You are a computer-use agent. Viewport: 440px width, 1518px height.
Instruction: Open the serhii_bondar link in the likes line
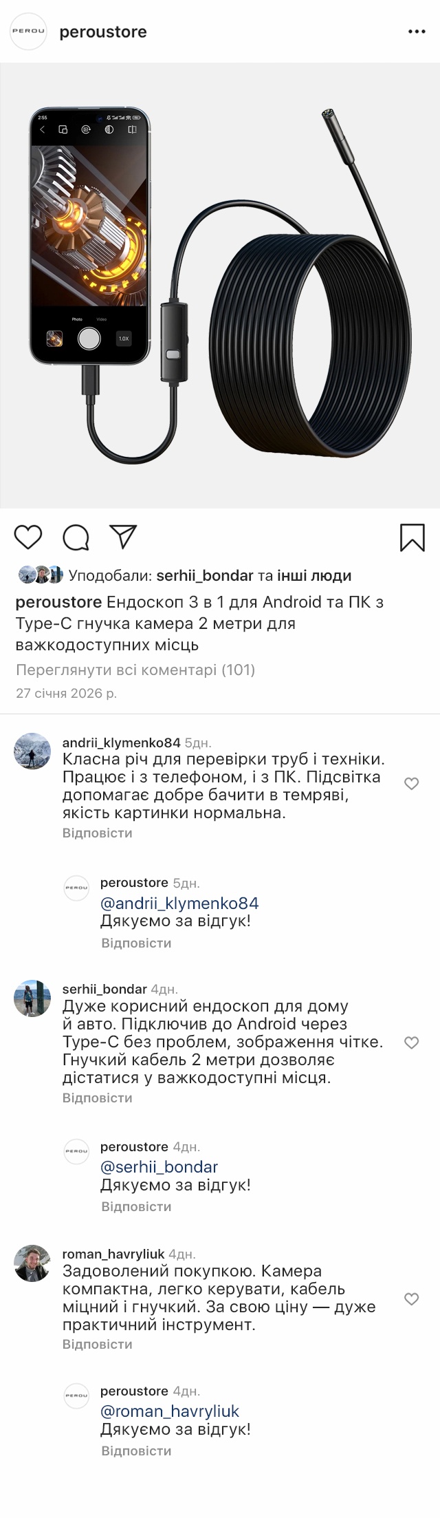(x=205, y=575)
